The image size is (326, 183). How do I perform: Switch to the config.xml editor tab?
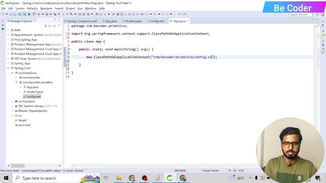[x=156, y=21]
